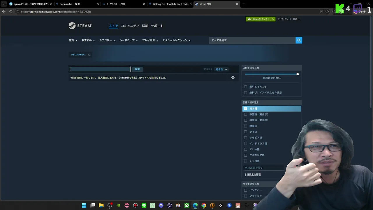Switch to the Getting Over It browser tab
Viewport: 373px width, 210px height.
click(170, 4)
